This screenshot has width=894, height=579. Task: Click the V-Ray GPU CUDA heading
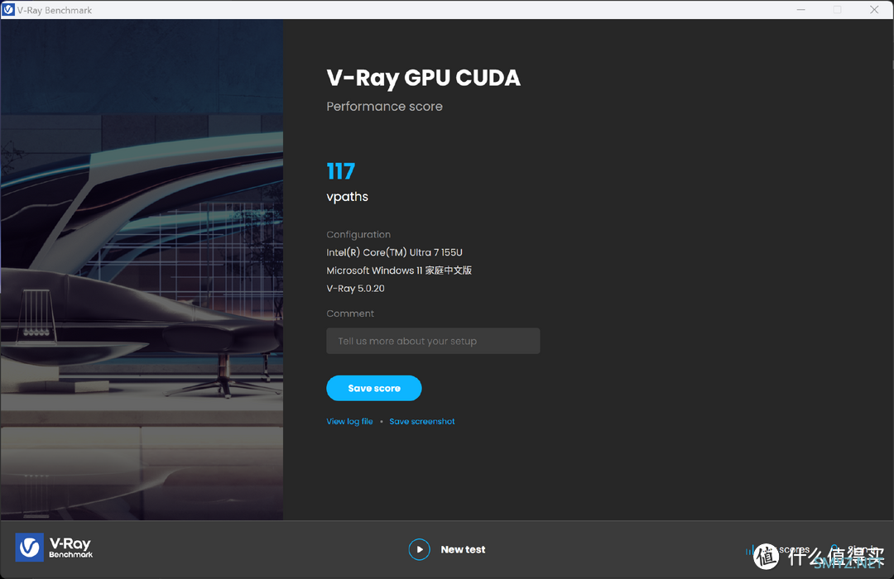pyautogui.click(x=423, y=79)
